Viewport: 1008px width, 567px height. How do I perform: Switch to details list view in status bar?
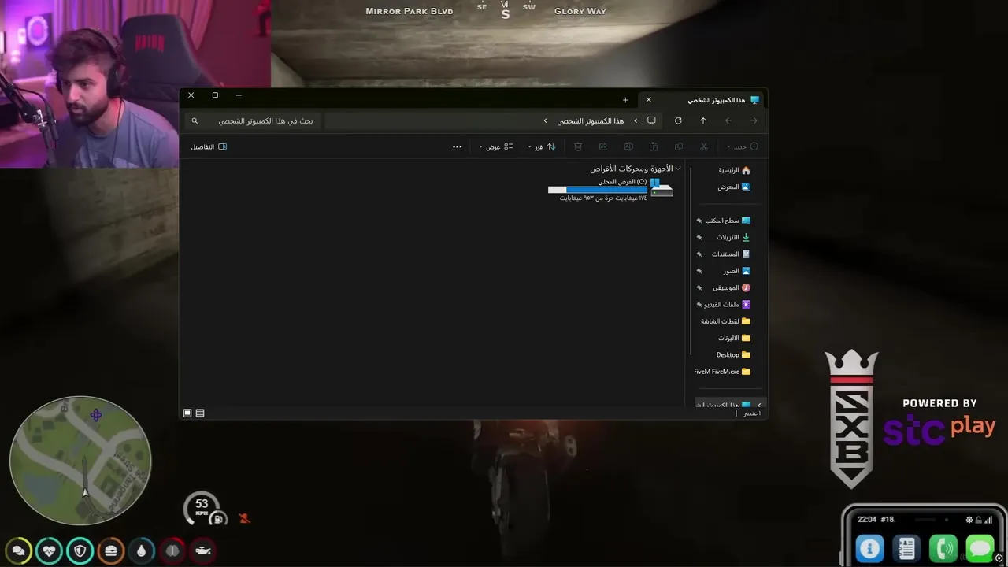tap(200, 413)
